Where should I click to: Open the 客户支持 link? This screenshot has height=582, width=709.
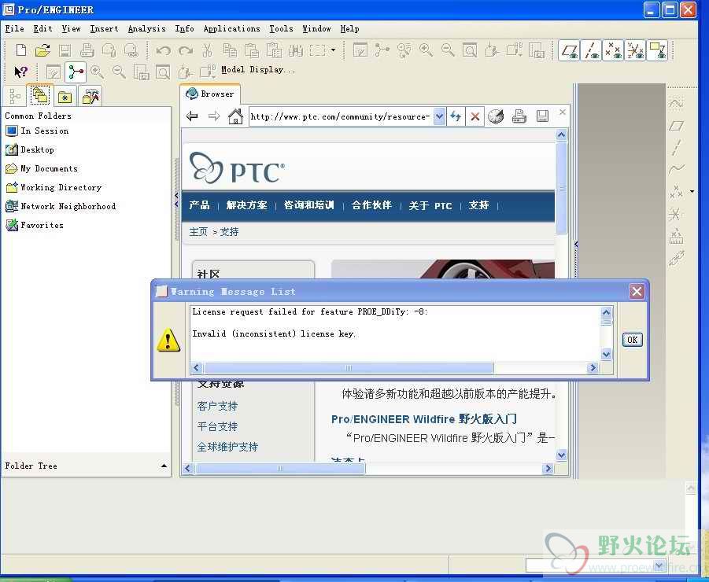pyautogui.click(x=217, y=406)
